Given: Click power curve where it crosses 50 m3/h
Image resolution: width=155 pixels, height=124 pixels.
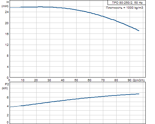Looking at the screenshot, I should coord(76,99).
